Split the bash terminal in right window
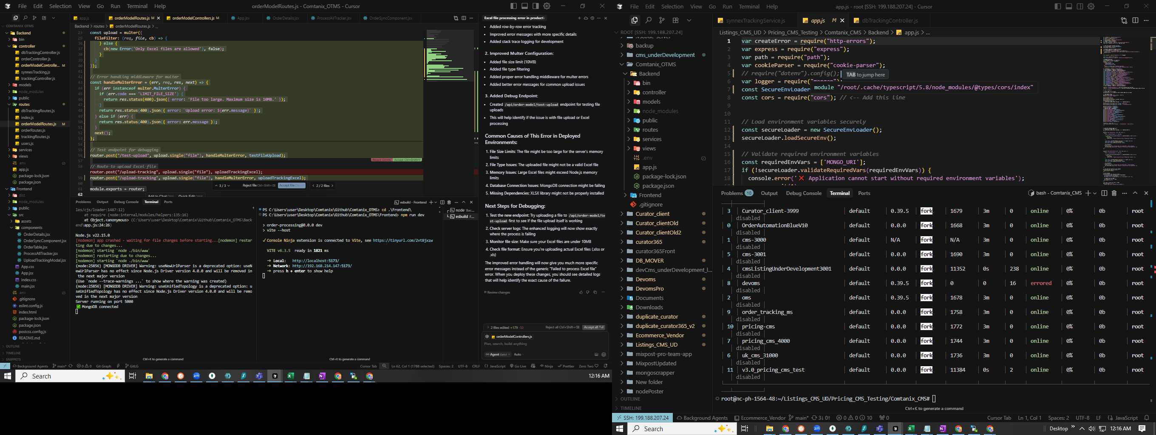Image resolution: width=1156 pixels, height=435 pixels. point(1104,193)
